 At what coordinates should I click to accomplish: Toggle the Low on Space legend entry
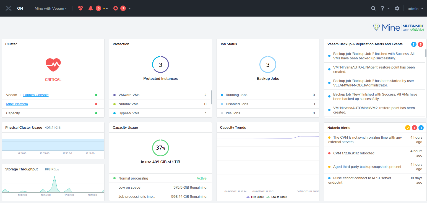277,197
